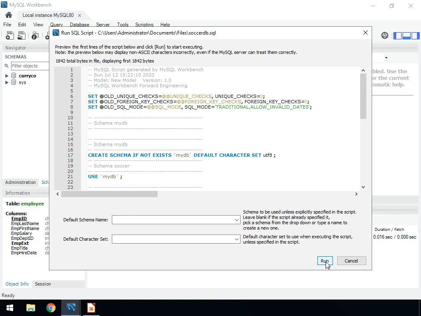Toggle the bottom output panel view
This screenshot has height=316, width=421.
pos(407,35)
